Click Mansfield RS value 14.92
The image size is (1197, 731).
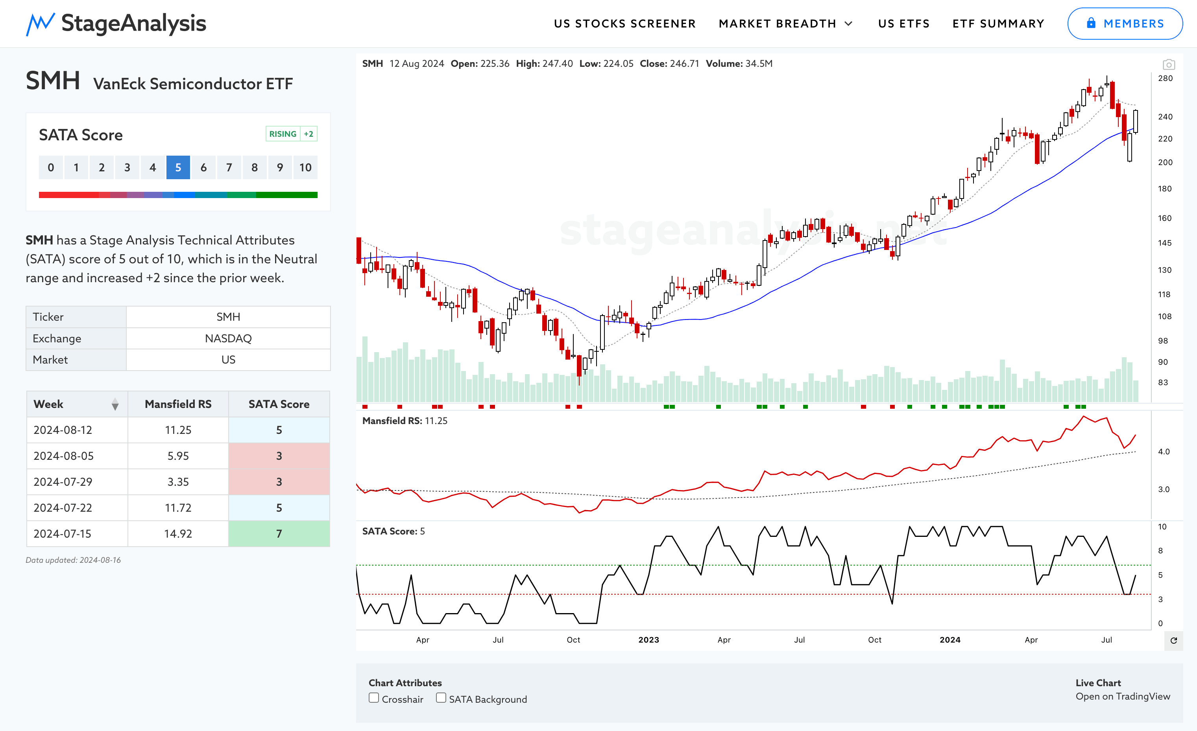click(178, 534)
